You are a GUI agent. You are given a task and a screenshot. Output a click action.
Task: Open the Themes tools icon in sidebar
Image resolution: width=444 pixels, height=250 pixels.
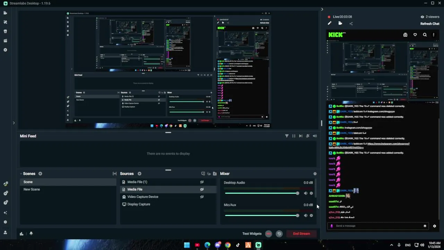(x=5, y=22)
